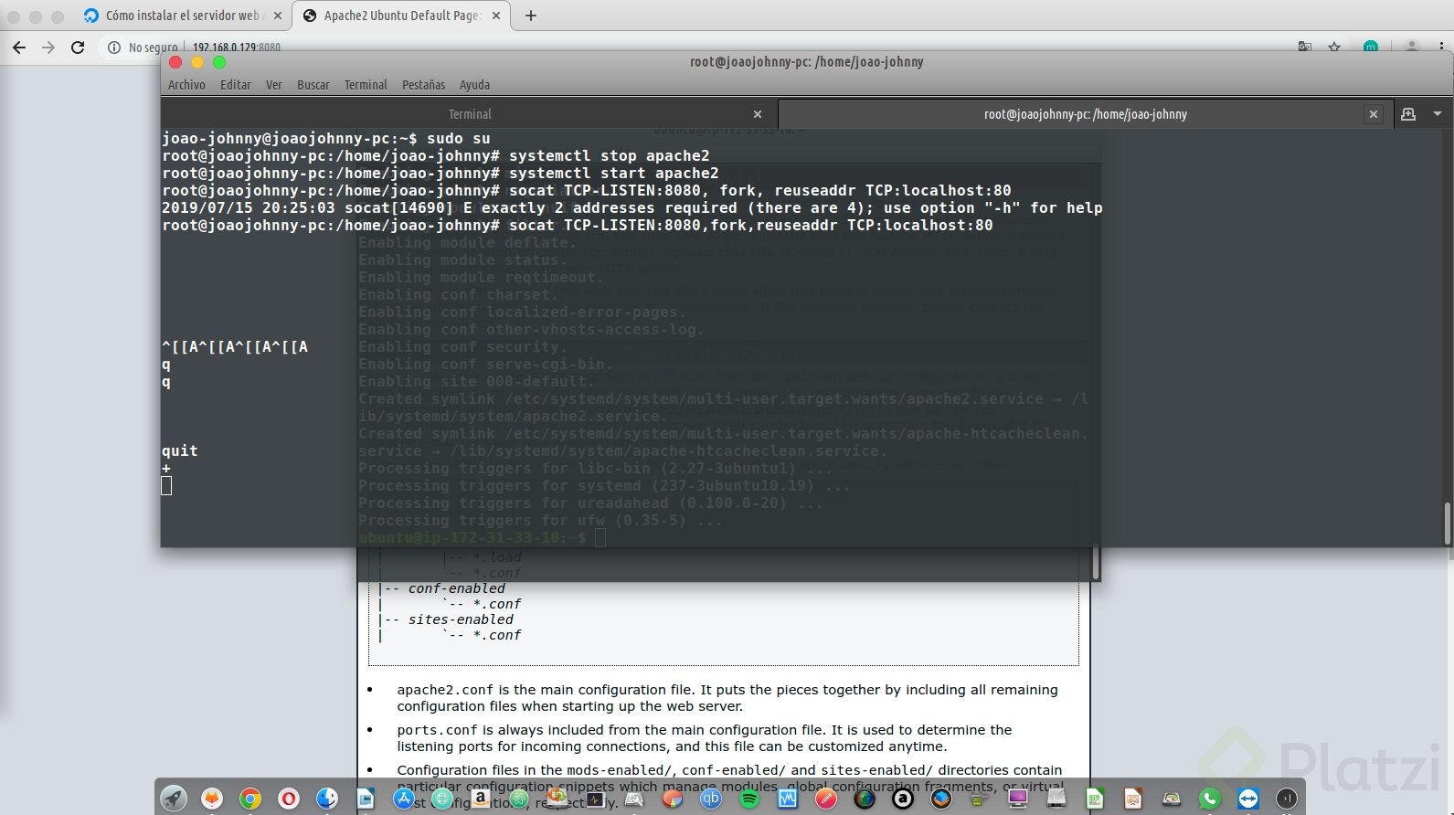Close the first Terminal tab
Screen dimensions: 1454x815
tap(758, 114)
